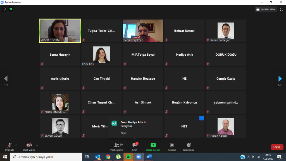
Task: Open the Reactions menu
Action: [x=189, y=147]
